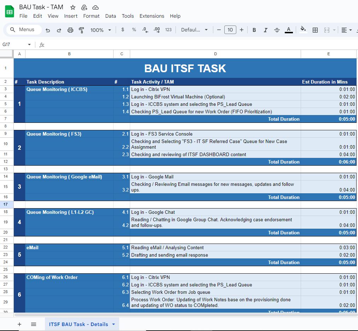Open the File menu
Viewport: 358px width, 331px height.
23,16
